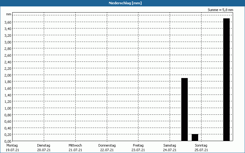
Task: Click the '1,20' y-axis value
Action: click(x=8, y=102)
